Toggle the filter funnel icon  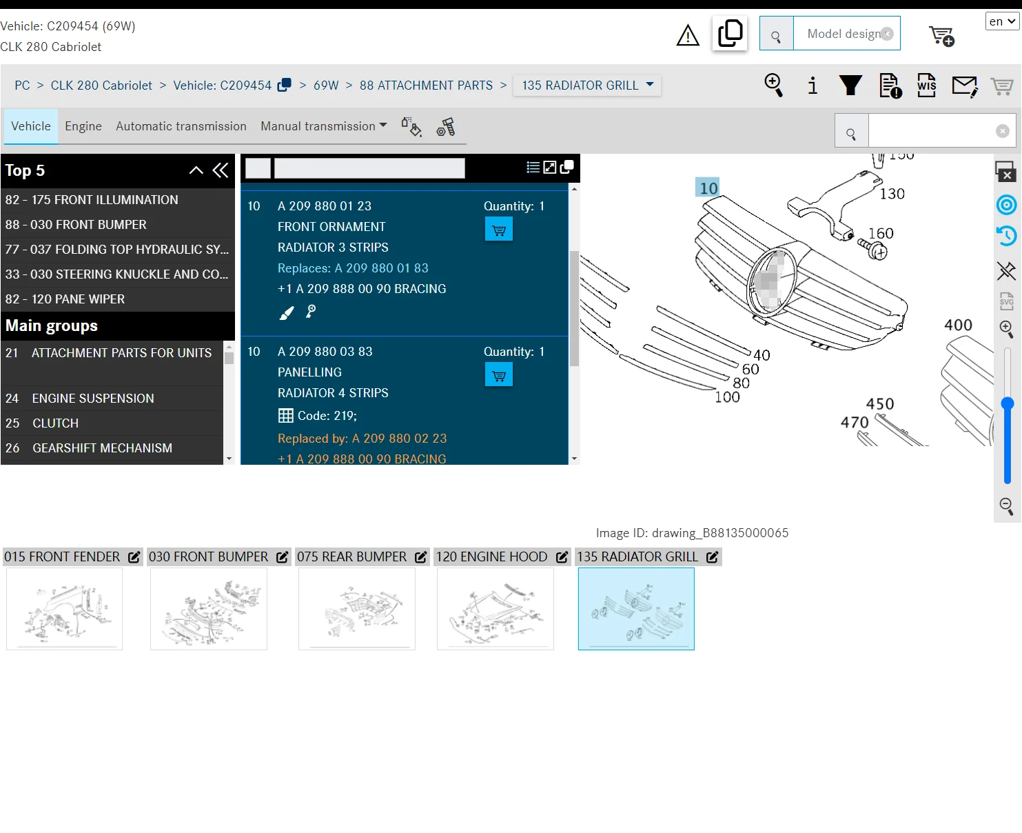coord(850,86)
